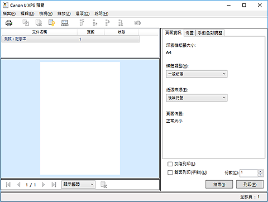The height and width of the screenshot is (202, 268).
Task: Open the 檔案(F) menu
Action: click(9, 13)
